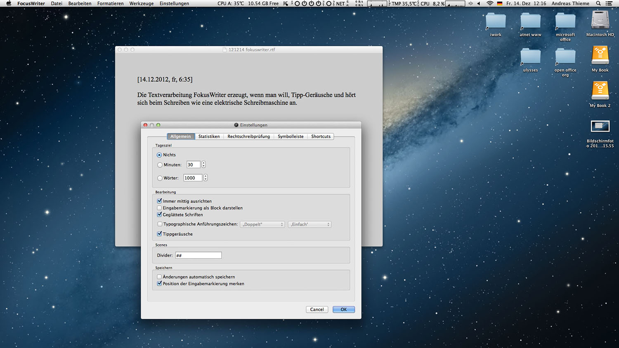Click the Einstellungen dialog title bar
The image size is (619, 348).
click(251, 125)
